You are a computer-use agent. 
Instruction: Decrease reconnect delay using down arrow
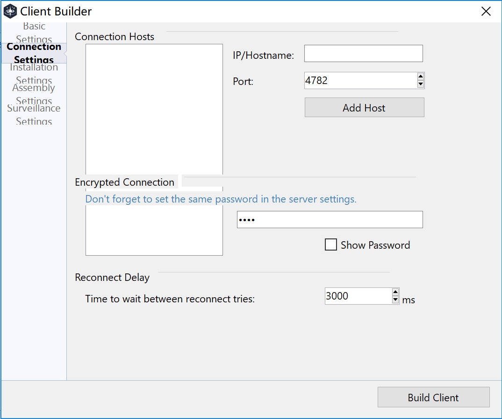click(395, 300)
